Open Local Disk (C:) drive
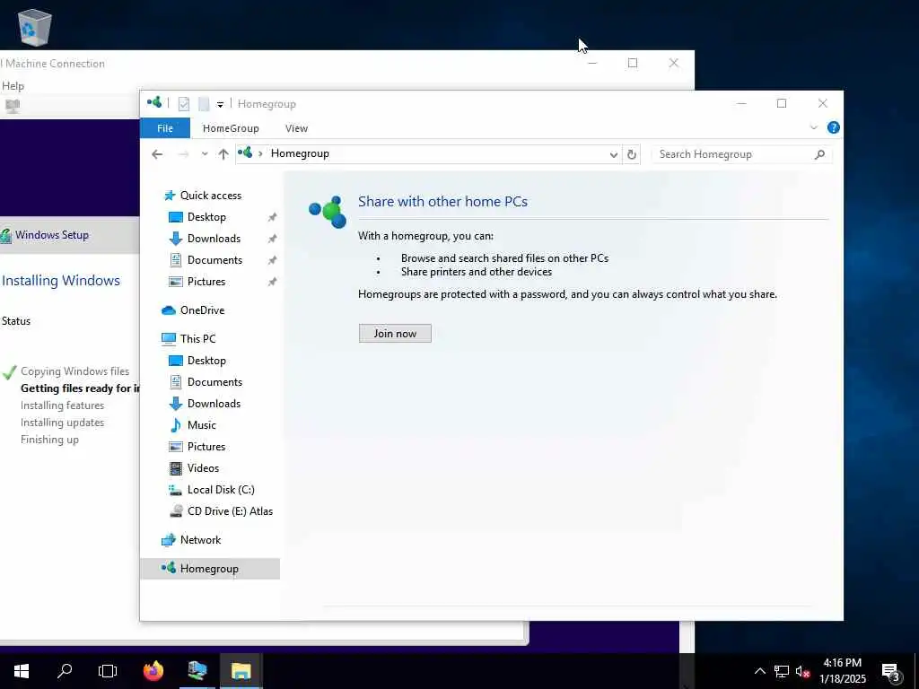The image size is (919, 689). pyautogui.click(x=221, y=490)
